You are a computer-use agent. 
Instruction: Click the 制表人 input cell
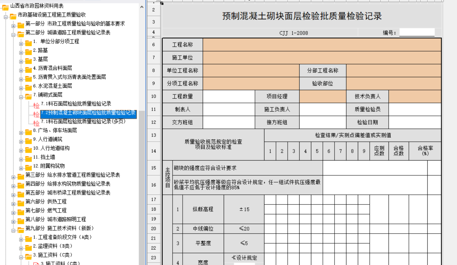[229, 109]
